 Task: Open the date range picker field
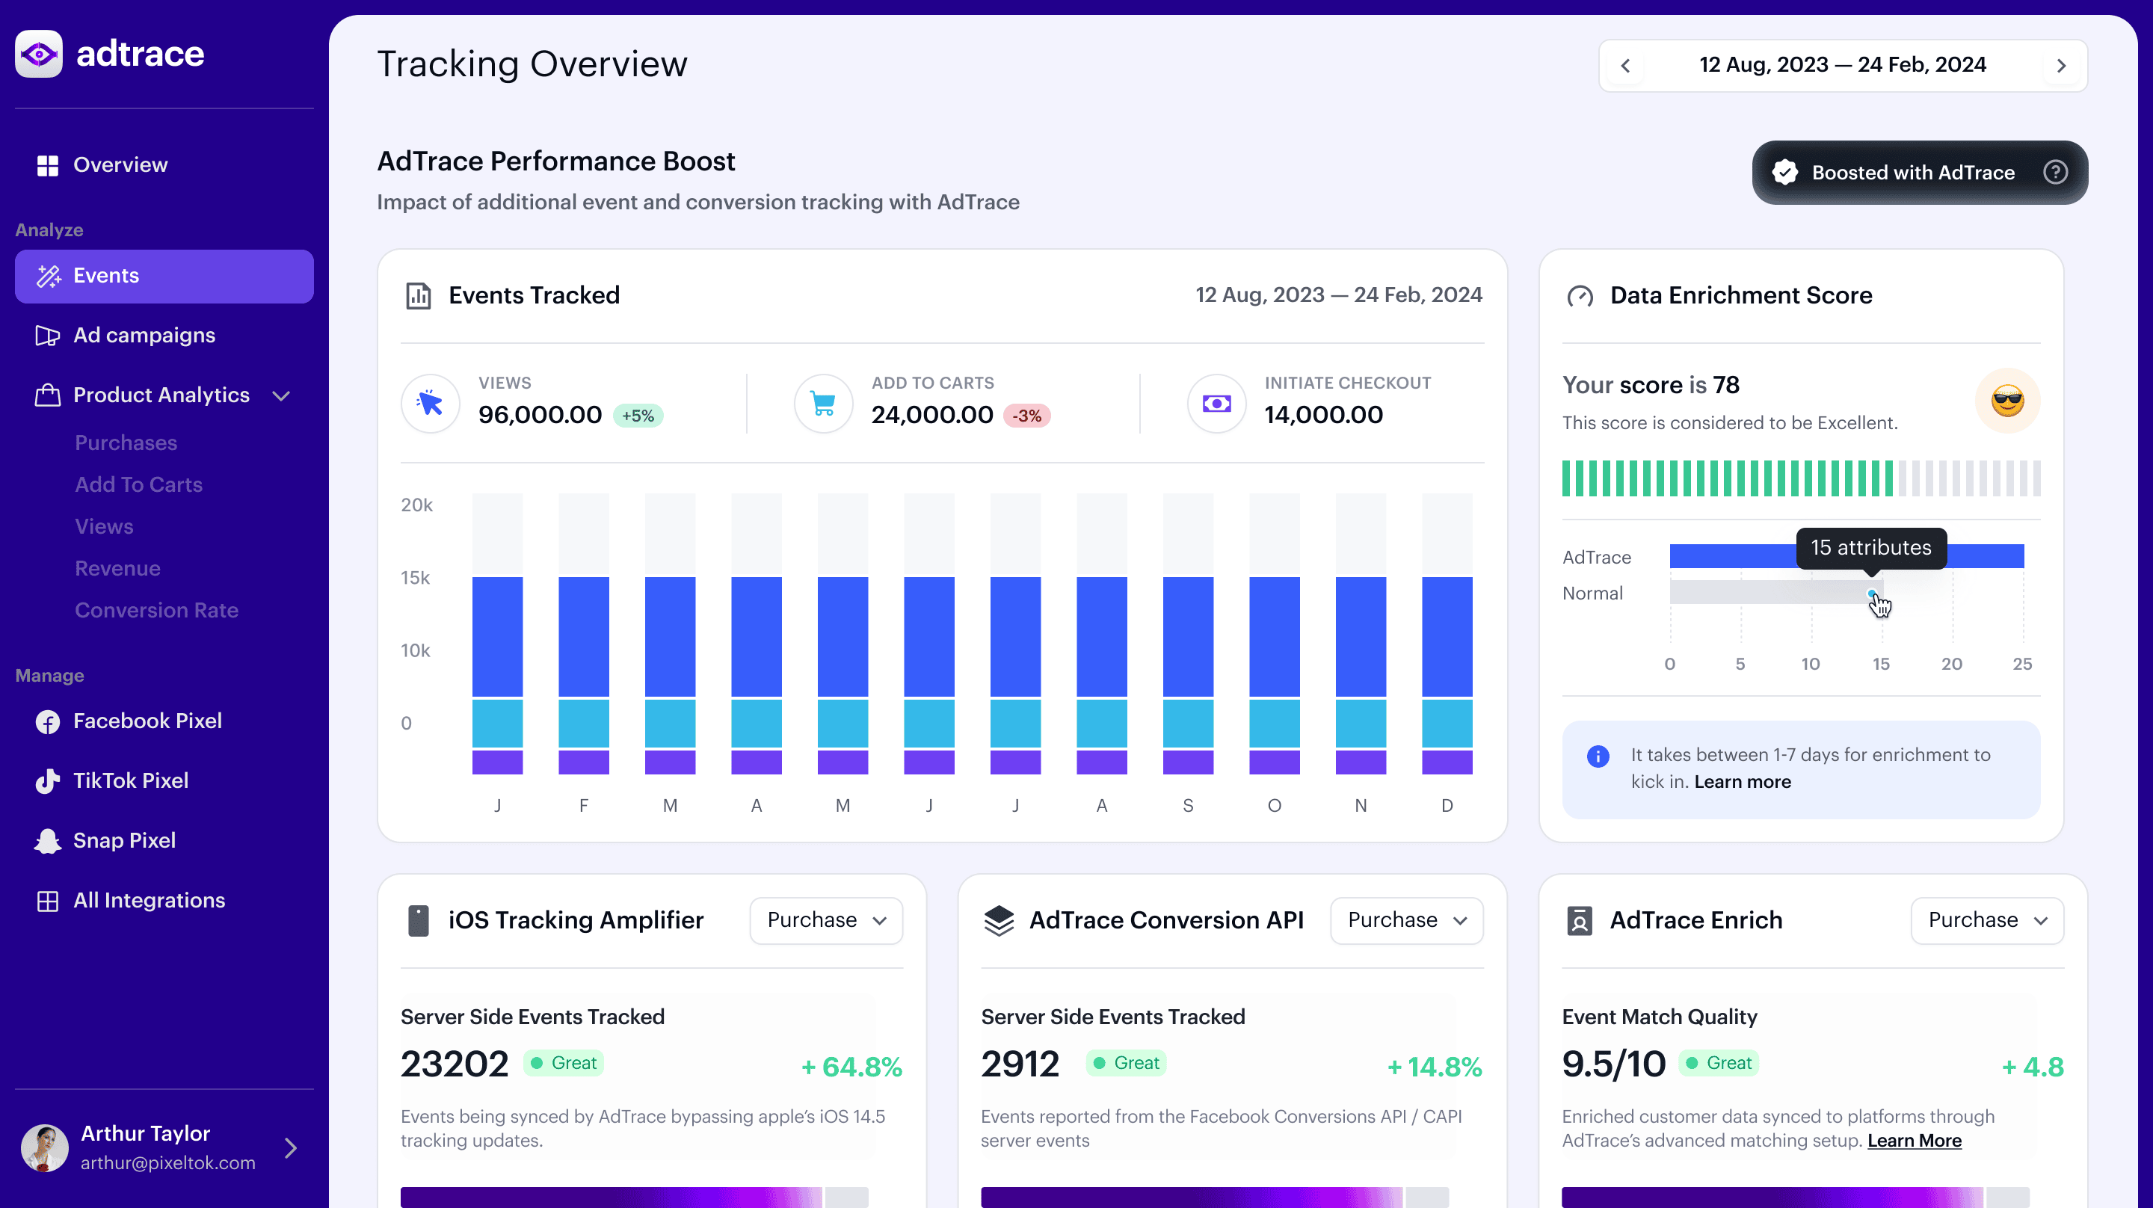[1843, 65]
